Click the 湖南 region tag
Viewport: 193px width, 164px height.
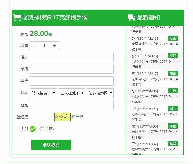click(x=173, y=73)
